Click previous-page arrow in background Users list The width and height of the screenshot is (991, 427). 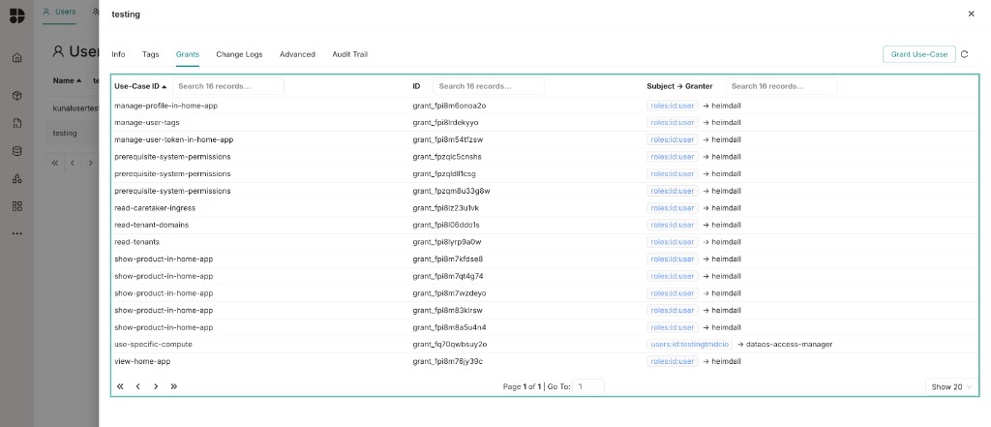coord(73,163)
